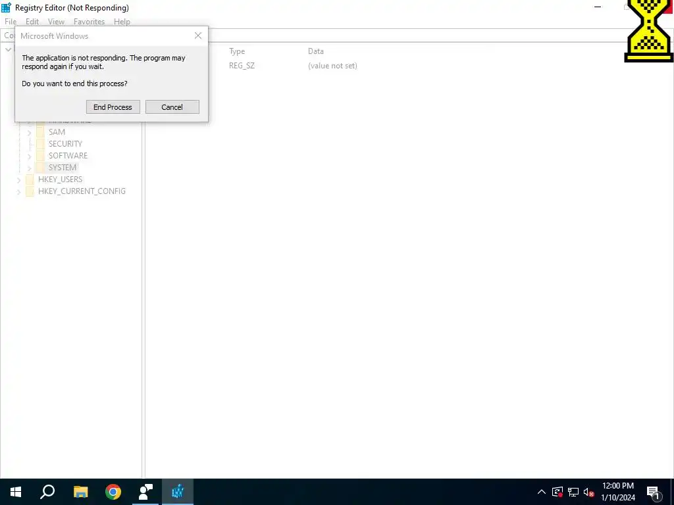Open the taskbar app with the person icon

click(x=145, y=492)
